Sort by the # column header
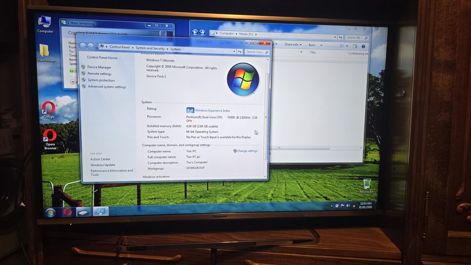 301,52
